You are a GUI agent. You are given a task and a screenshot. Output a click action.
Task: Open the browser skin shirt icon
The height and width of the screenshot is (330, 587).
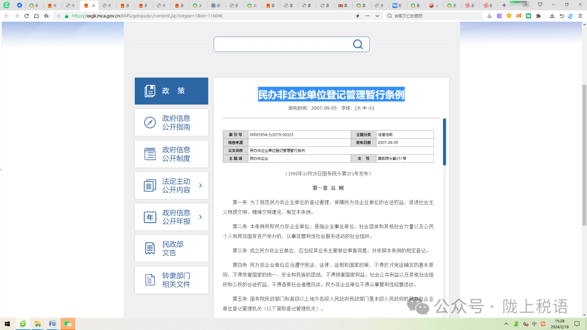(540, 4)
